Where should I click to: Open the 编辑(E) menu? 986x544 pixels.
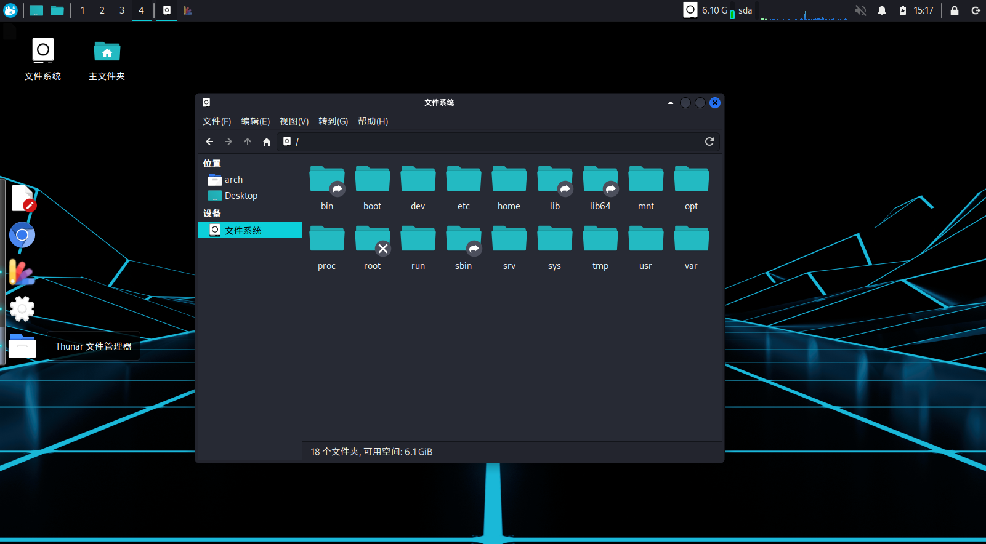tap(256, 121)
